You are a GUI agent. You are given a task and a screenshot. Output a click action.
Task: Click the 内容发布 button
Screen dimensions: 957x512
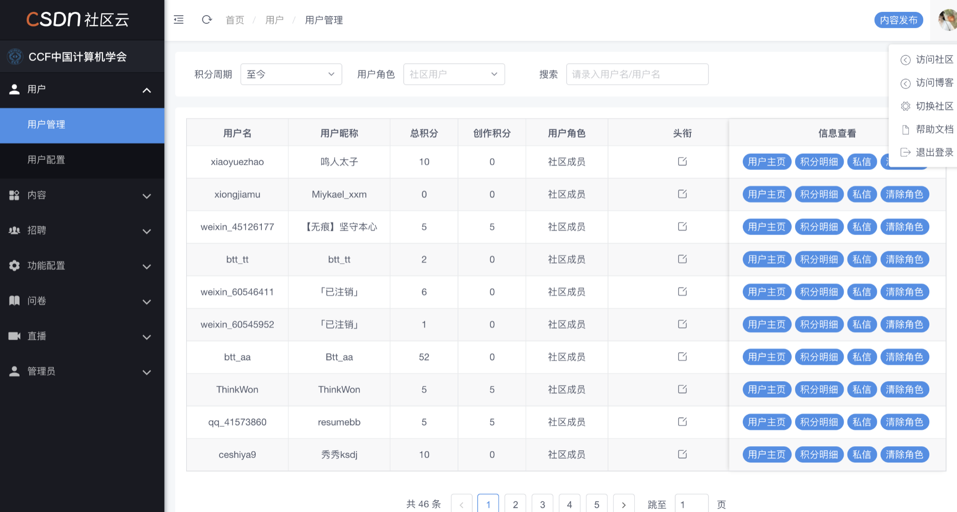pyautogui.click(x=898, y=20)
